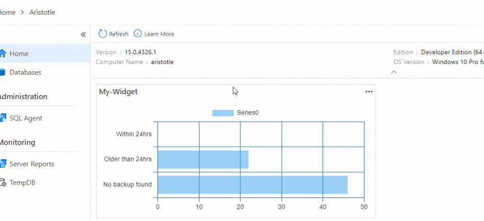This screenshot has width=484, height=221.
Task: Collapse the server properties chevron
Action: point(394,73)
